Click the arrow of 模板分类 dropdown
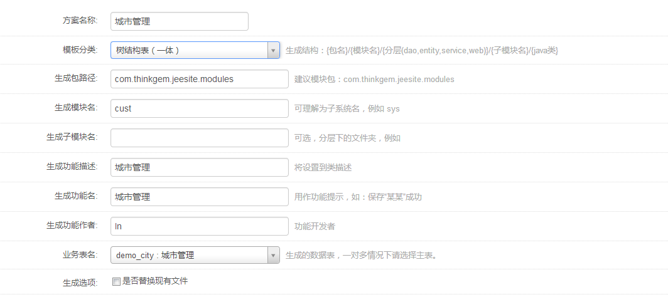The width and height of the screenshot is (668, 302). click(x=274, y=50)
